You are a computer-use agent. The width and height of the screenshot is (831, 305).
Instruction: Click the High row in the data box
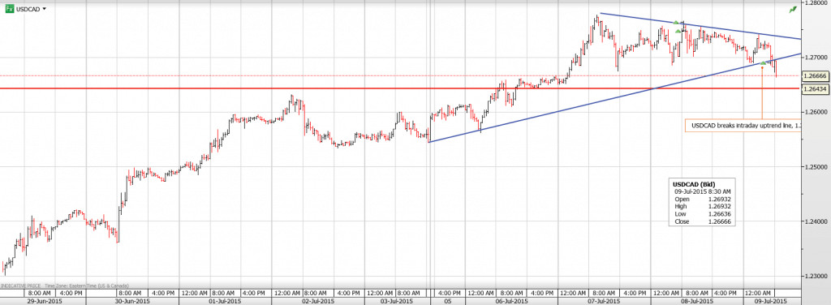pyautogui.click(x=704, y=207)
